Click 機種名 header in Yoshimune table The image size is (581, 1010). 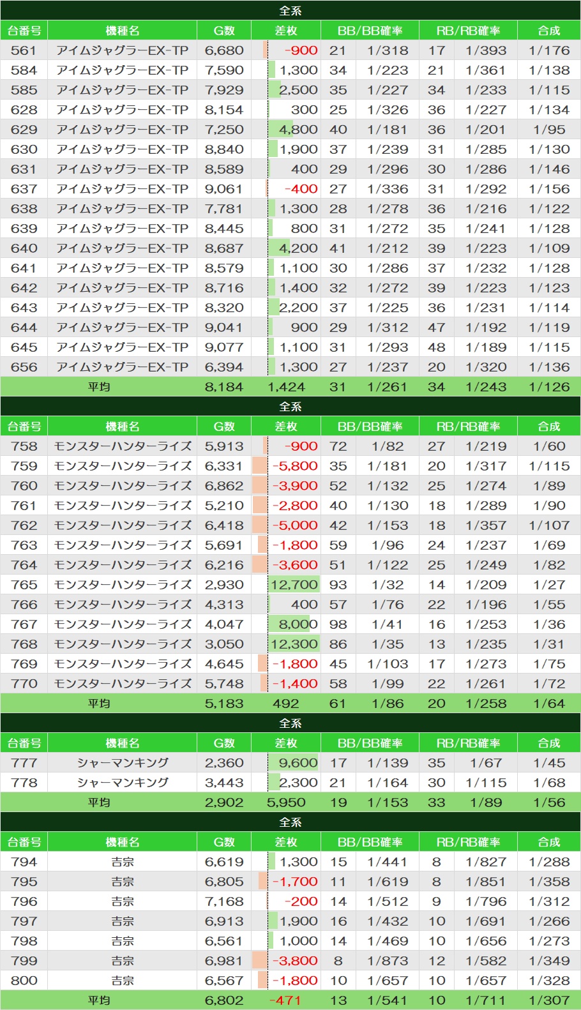(122, 842)
